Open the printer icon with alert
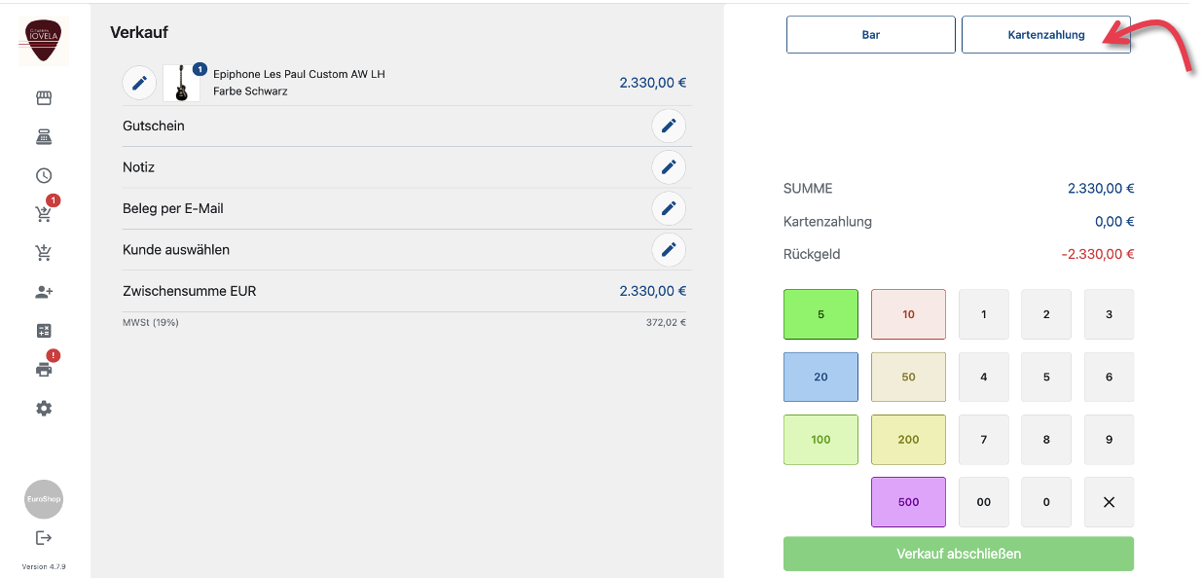This screenshot has width=1203, height=578. click(x=44, y=370)
